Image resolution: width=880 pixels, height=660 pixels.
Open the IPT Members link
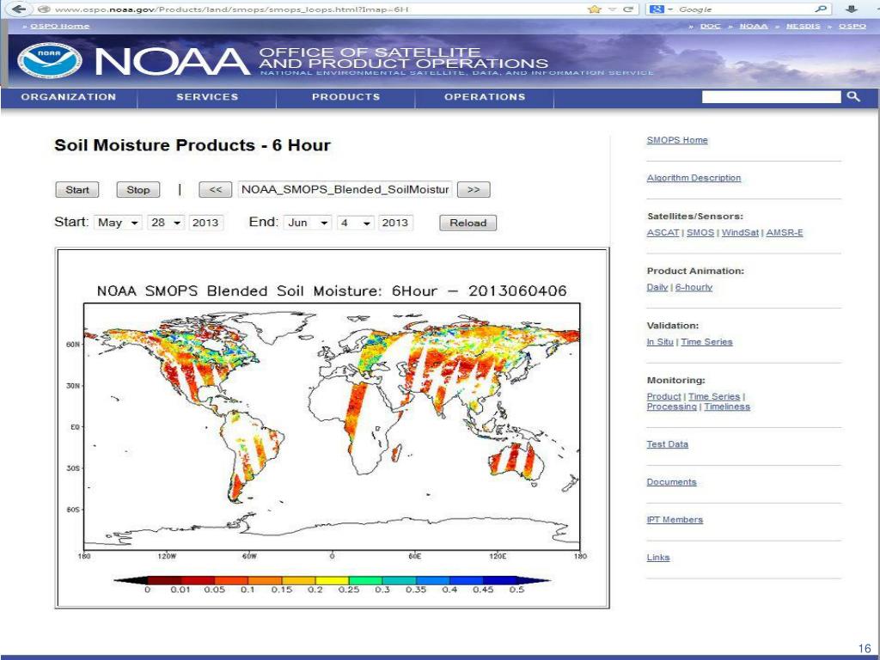pos(675,520)
